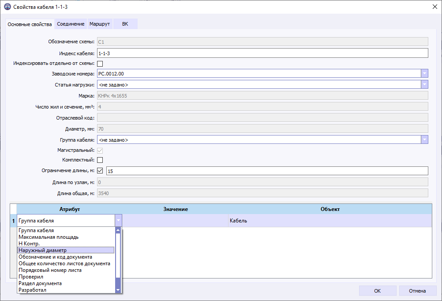Switch to the 'ВК' tab
The width and height of the screenshot is (442, 301).
[125, 24]
